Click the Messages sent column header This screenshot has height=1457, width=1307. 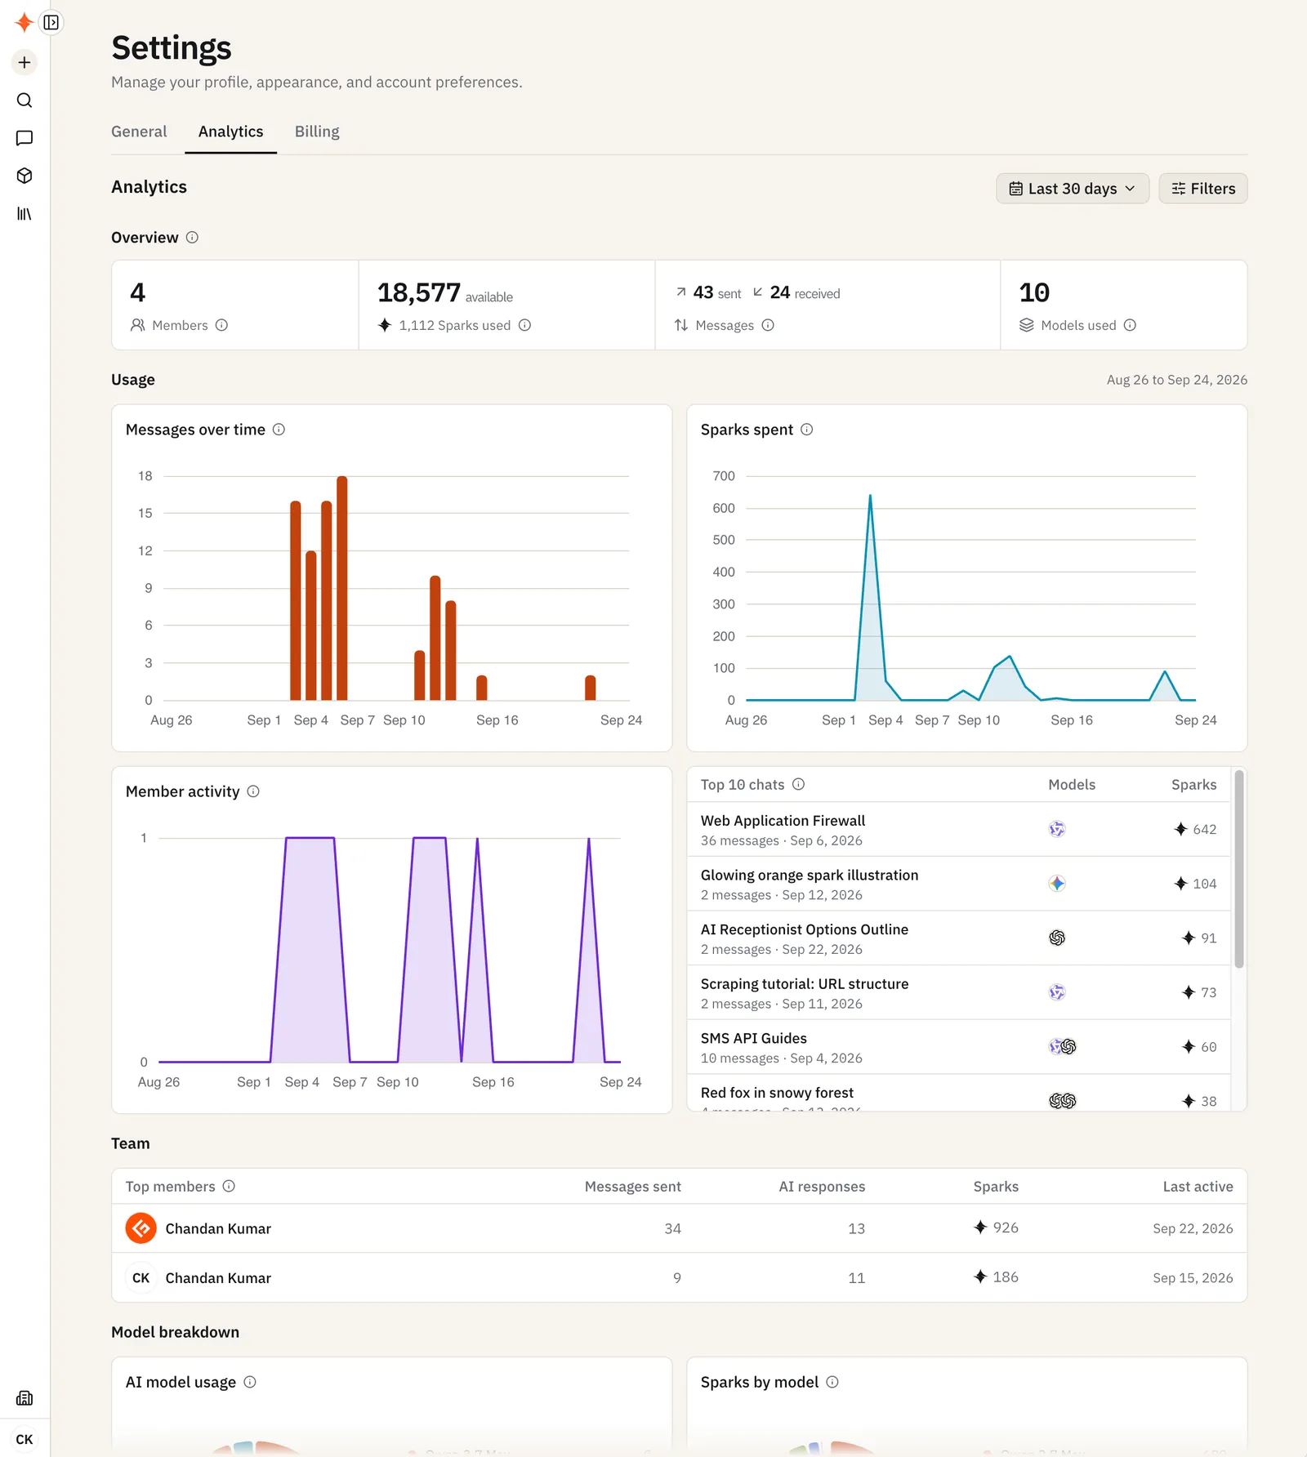pos(632,1186)
